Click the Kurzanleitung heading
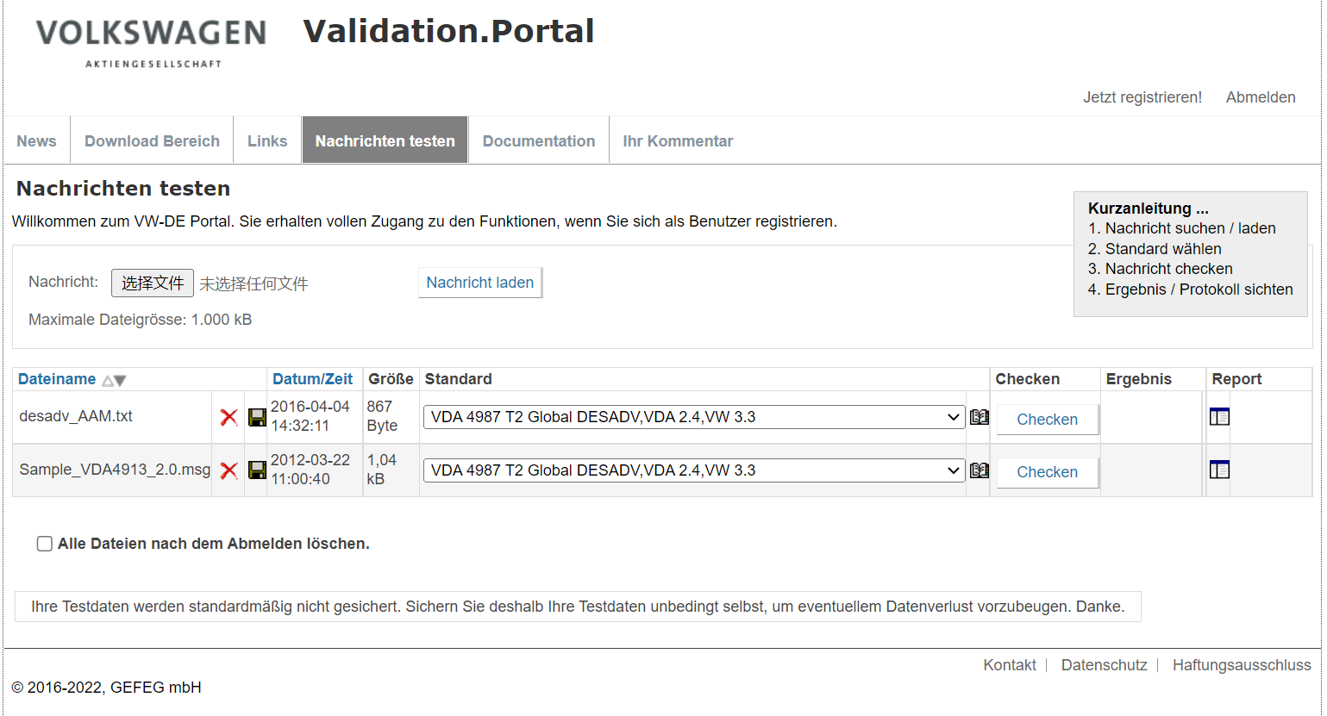Screen dimensions: 1327x716 1149,209
